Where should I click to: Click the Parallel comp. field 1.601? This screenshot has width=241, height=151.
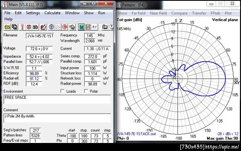click(92, 62)
